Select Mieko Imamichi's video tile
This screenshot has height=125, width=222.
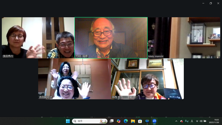184,38
